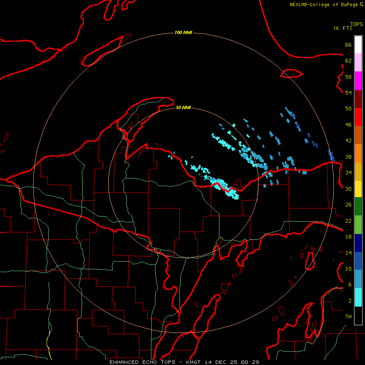Click the 66 legend scale value
The width and height of the screenshot is (365, 365).
coord(348,45)
